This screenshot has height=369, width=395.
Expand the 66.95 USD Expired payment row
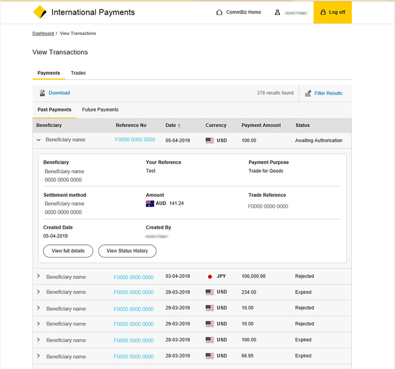(x=39, y=356)
